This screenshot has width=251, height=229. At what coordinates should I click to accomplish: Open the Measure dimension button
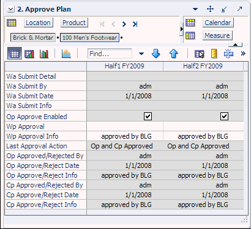click(x=217, y=35)
